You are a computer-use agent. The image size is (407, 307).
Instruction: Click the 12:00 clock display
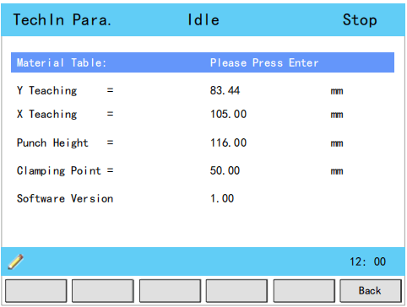coord(367,261)
